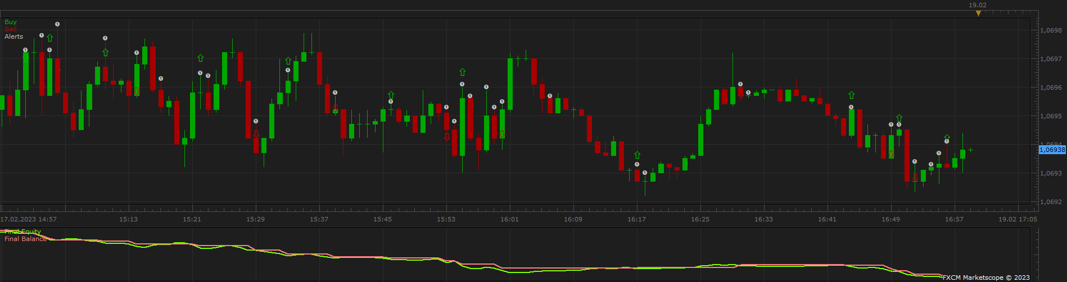Click the alert marker just after 15:37
The width and height of the screenshot is (1067, 282).
click(x=335, y=93)
